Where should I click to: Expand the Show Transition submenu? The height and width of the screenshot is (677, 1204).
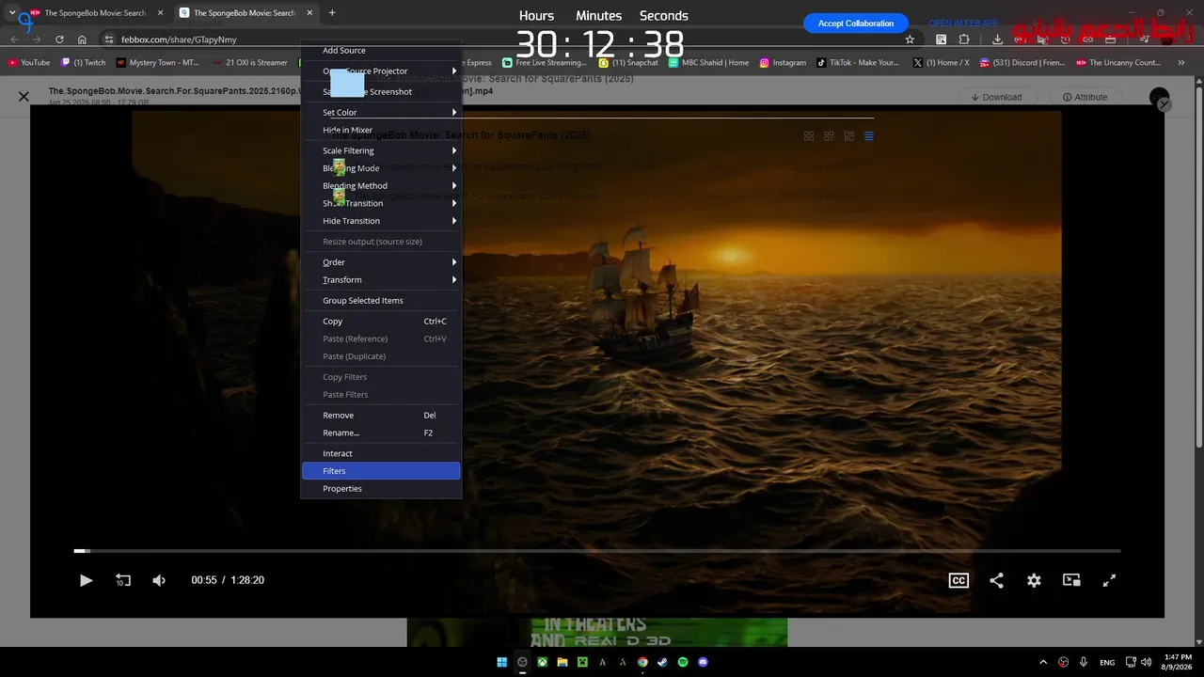pos(381,204)
